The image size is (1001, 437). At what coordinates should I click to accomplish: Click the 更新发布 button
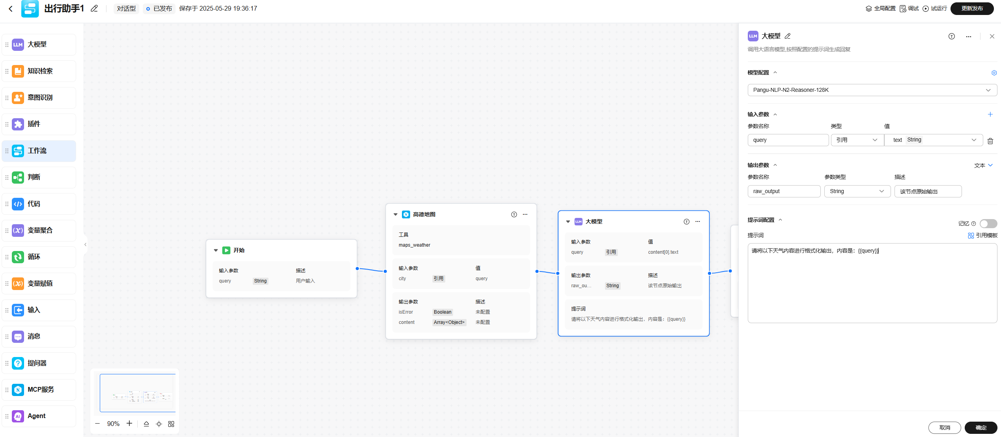[x=972, y=9]
